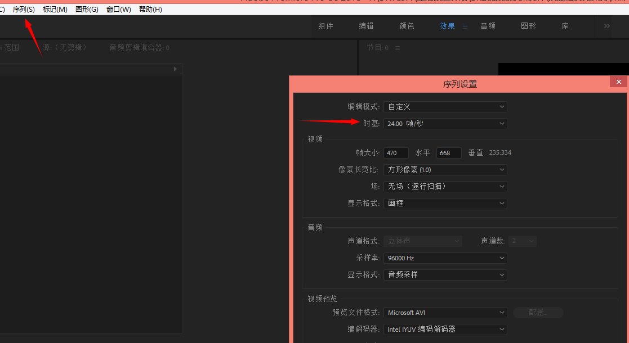Click the small arrow in left panel header
The image size is (629, 343).
175,69
